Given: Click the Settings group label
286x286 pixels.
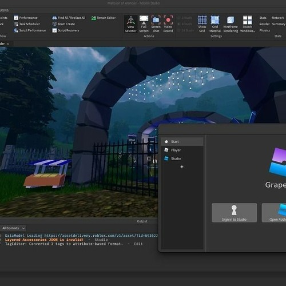Looking at the screenshot, I should 216,36.
